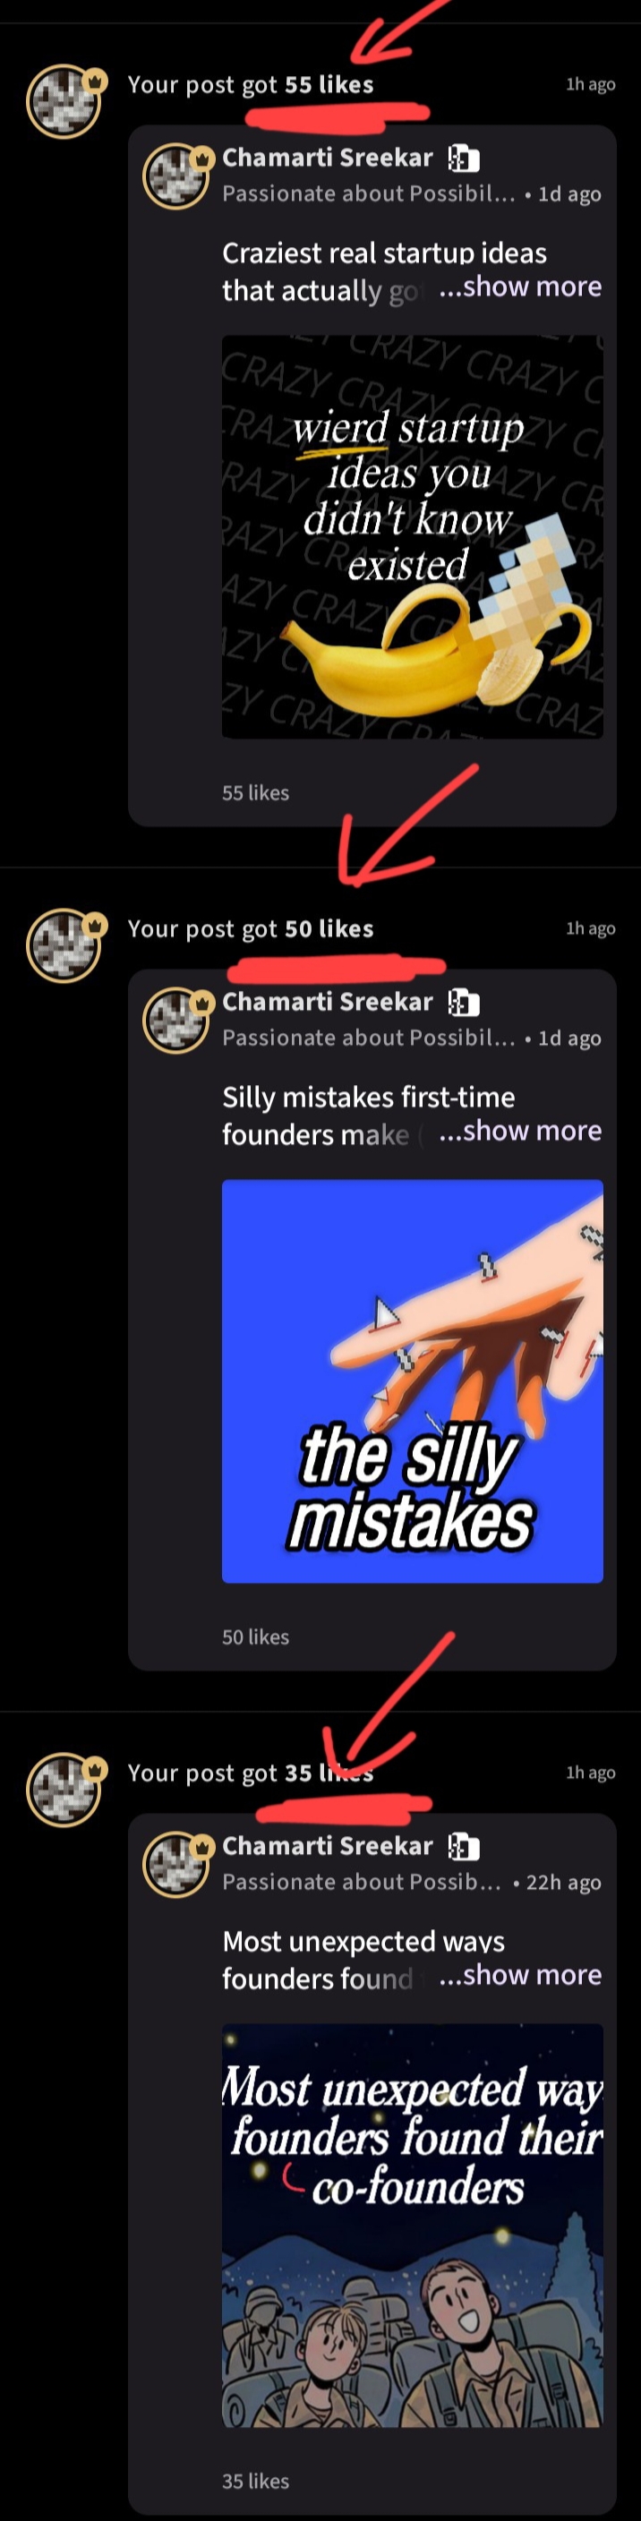The image size is (641, 2521).
Task: Open the Chamarti Sreekar name on the 22h ago post
Action: (327, 1845)
